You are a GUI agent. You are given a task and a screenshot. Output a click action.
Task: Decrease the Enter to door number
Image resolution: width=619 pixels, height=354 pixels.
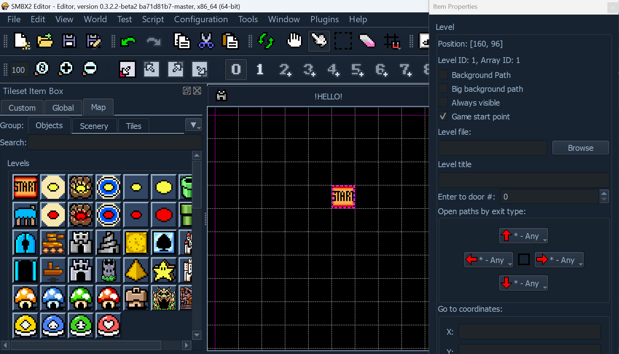604,200
